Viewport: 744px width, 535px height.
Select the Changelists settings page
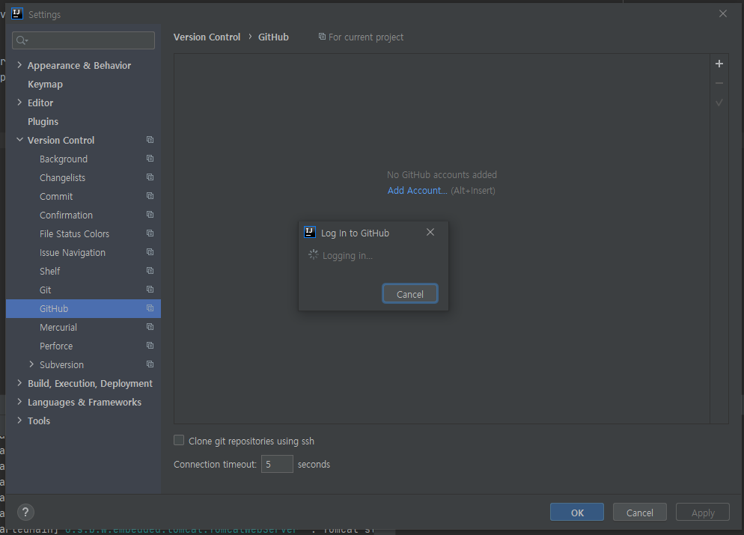pyautogui.click(x=63, y=178)
